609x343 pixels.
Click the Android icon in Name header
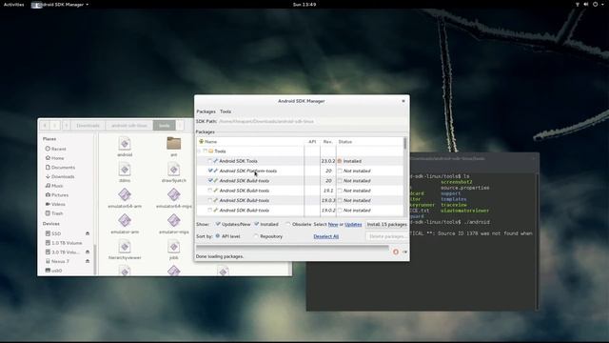[x=201, y=142]
